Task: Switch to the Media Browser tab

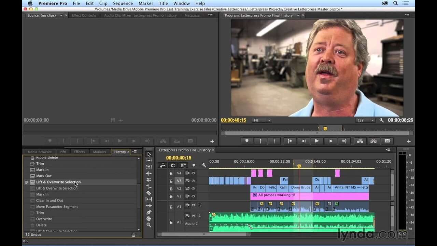Action: tap(40, 152)
